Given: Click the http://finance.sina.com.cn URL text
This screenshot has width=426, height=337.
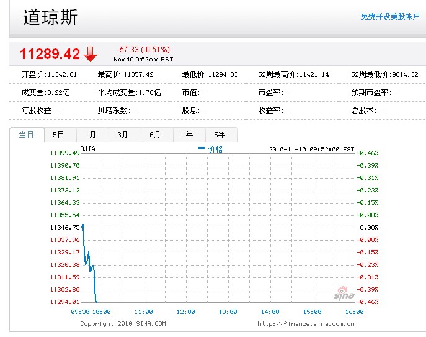Looking at the screenshot, I should [306, 324].
